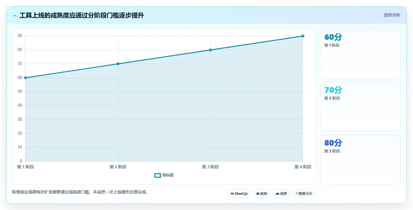Click the table icon in the 表格 tag
Viewport: 413px width, 210px height.
click(258, 194)
